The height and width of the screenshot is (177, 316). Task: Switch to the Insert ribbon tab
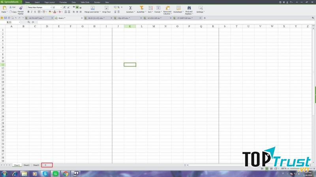[x=37, y=2]
